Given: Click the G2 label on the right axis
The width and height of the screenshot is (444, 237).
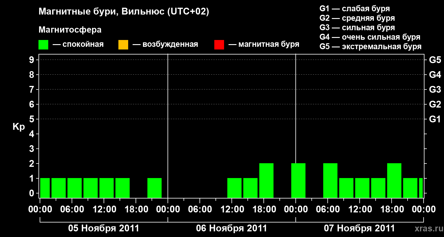Looking at the screenshot, I should [435, 104].
